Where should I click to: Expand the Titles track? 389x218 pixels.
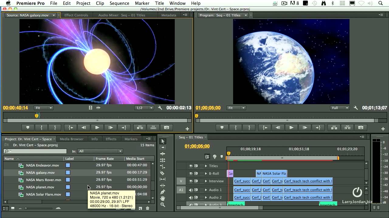[x=206, y=166]
